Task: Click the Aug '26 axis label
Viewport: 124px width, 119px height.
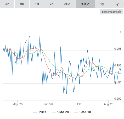Action: [109, 104]
